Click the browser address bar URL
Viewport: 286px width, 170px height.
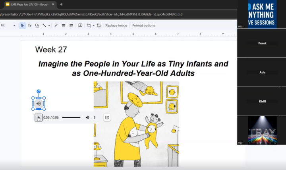[91, 14]
